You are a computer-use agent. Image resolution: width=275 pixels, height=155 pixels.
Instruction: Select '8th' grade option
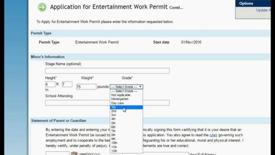[126, 135]
